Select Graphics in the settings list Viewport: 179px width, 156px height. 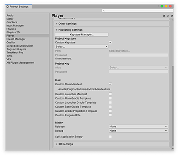pos(12,22)
